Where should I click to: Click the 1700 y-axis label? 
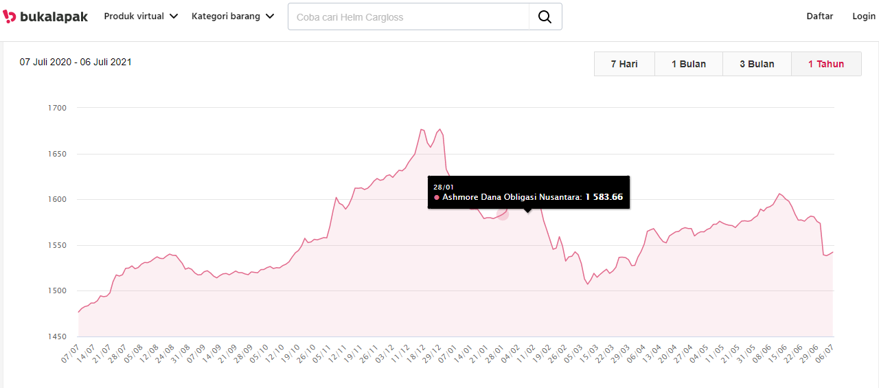pos(58,108)
